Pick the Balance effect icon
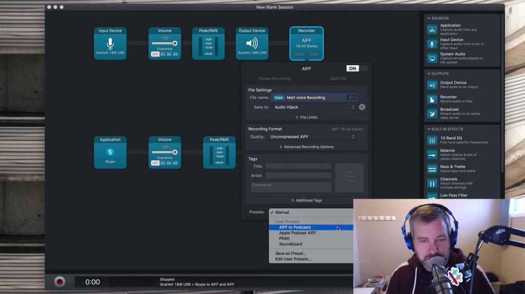The image size is (525, 294). click(x=432, y=155)
